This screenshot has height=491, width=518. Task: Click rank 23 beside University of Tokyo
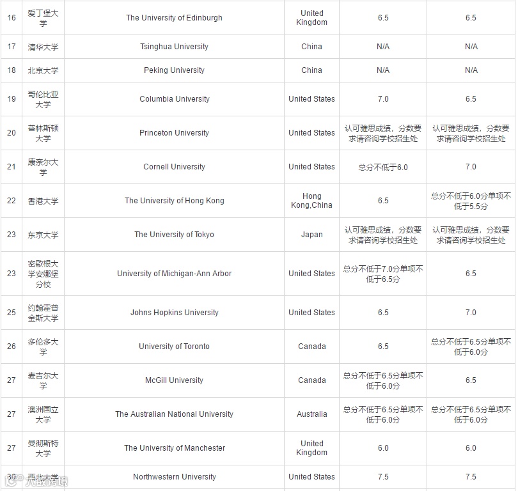pyautogui.click(x=12, y=235)
